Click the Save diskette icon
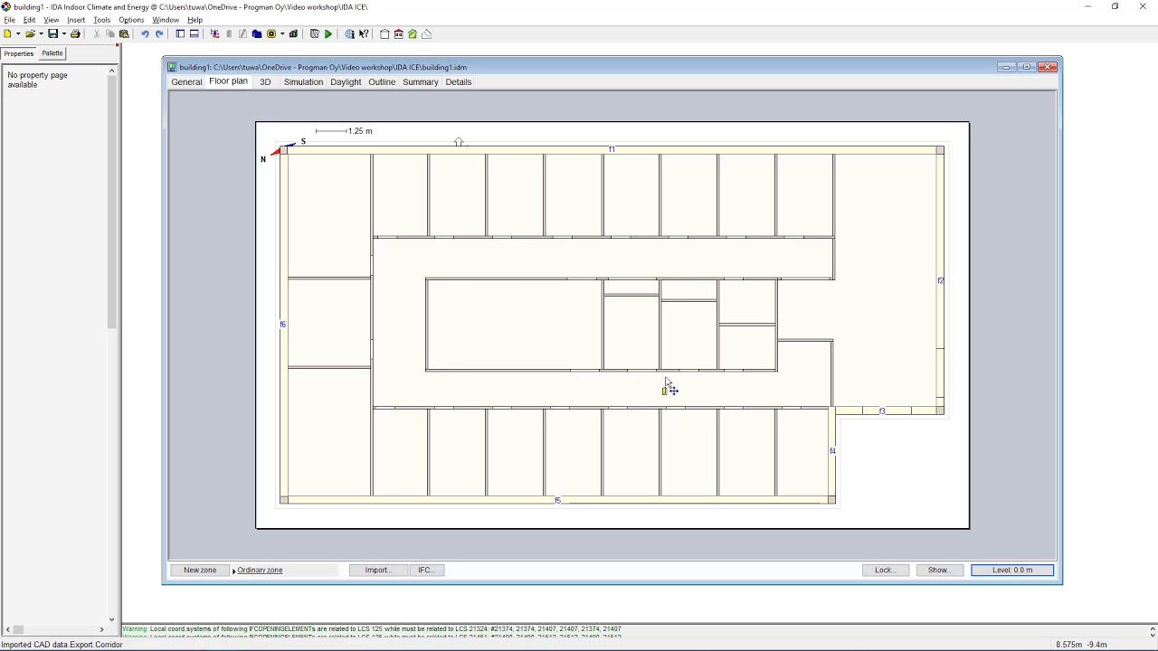The image size is (1158, 651). pos(52,33)
